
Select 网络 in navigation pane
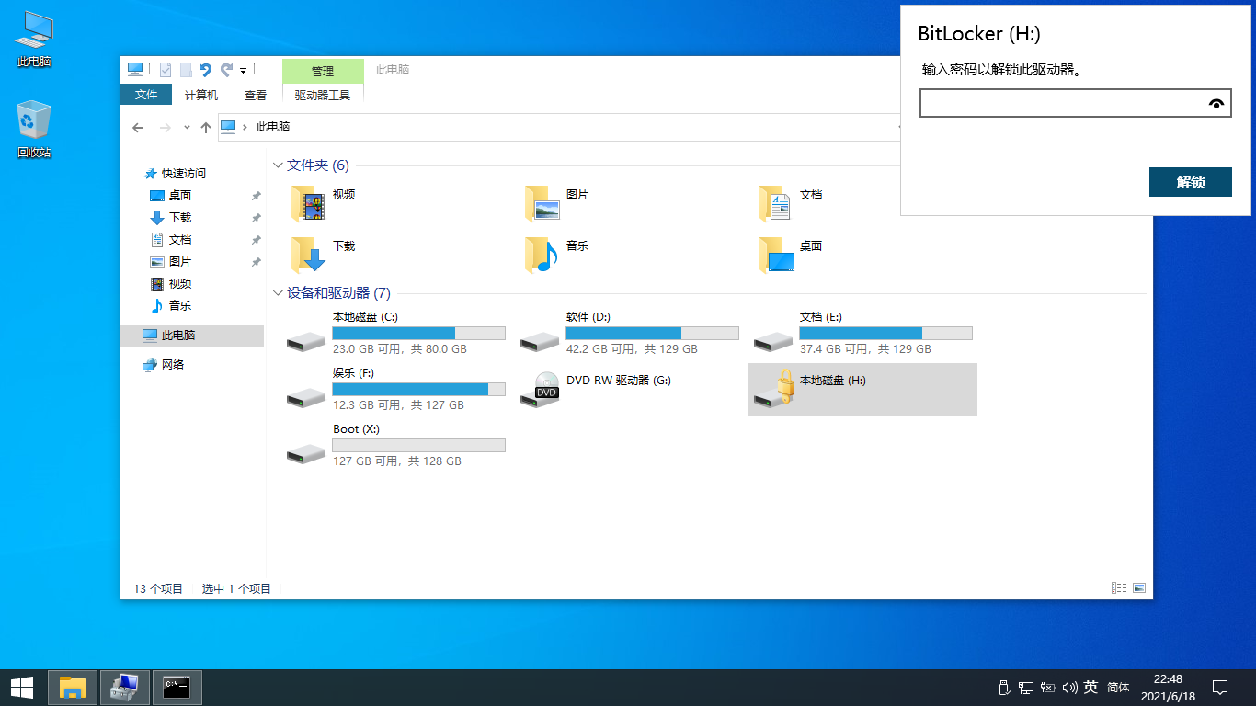pyautogui.click(x=173, y=364)
